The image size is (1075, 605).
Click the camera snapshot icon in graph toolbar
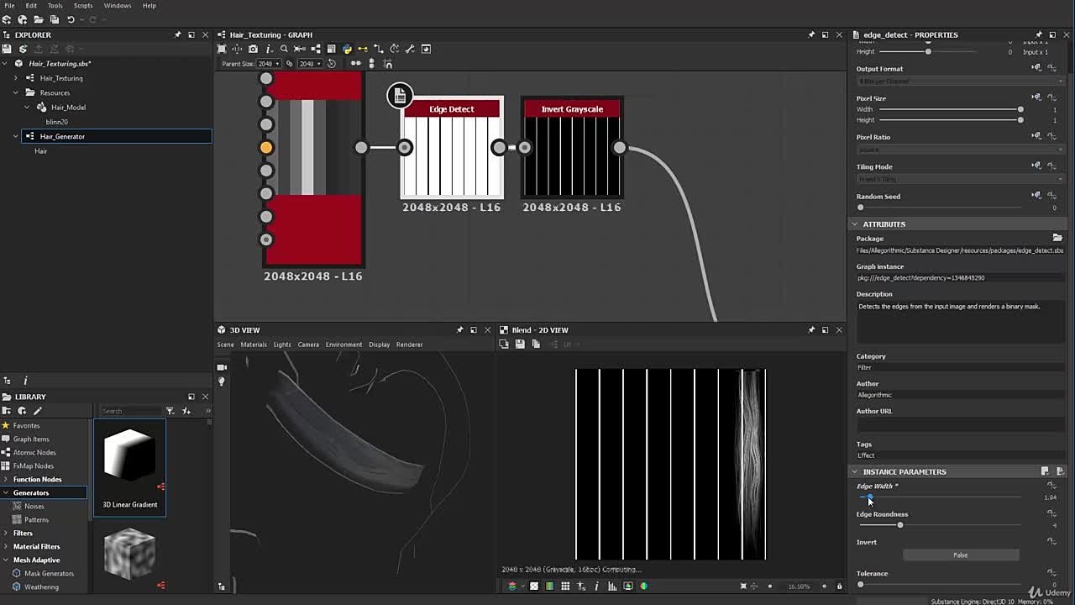point(253,49)
